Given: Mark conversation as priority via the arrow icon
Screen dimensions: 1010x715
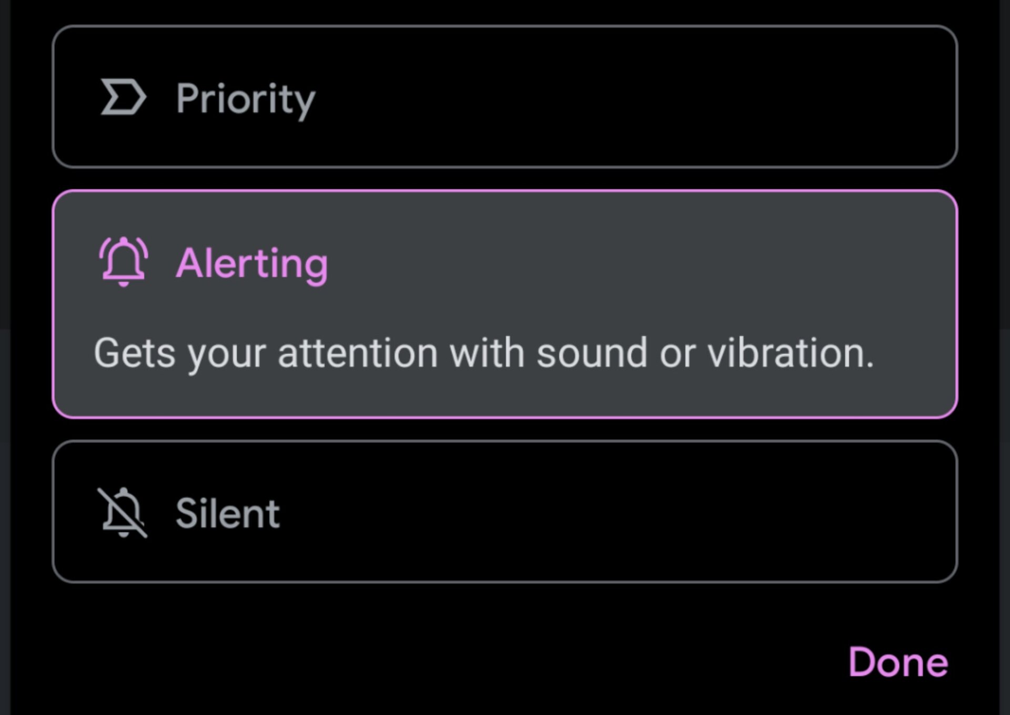Looking at the screenshot, I should click(123, 97).
